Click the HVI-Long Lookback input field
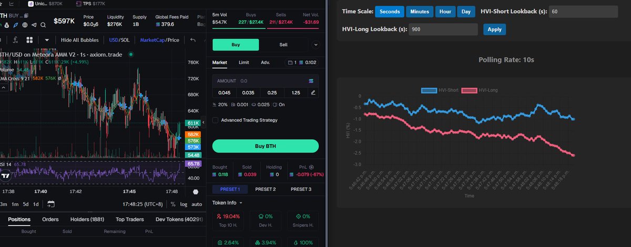631x247 pixels. pyautogui.click(x=443, y=29)
